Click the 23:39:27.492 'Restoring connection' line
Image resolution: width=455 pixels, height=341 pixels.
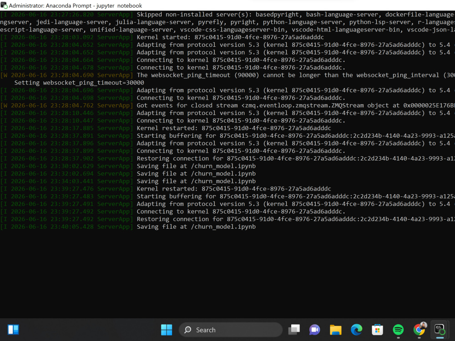point(227,219)
